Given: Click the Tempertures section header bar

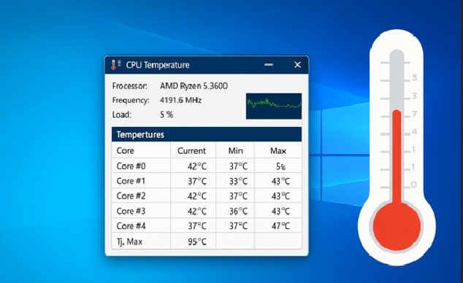Looking at the screenshot, I should click(x=207, y=134).
